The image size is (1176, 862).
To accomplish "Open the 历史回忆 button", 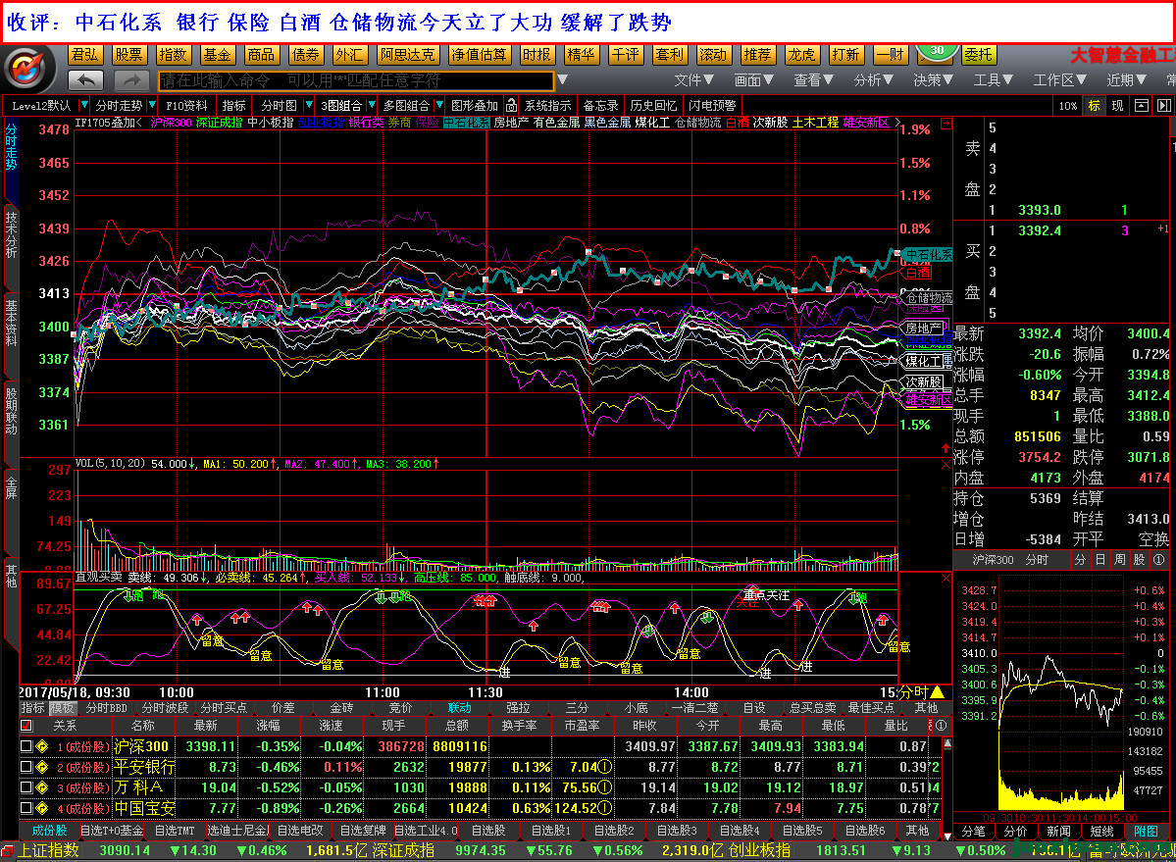I will pyautogui.click(x=653, y=106).
